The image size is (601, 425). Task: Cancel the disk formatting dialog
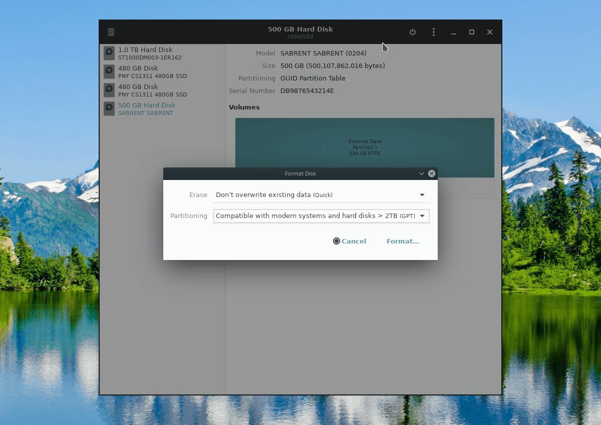(354, 241)
